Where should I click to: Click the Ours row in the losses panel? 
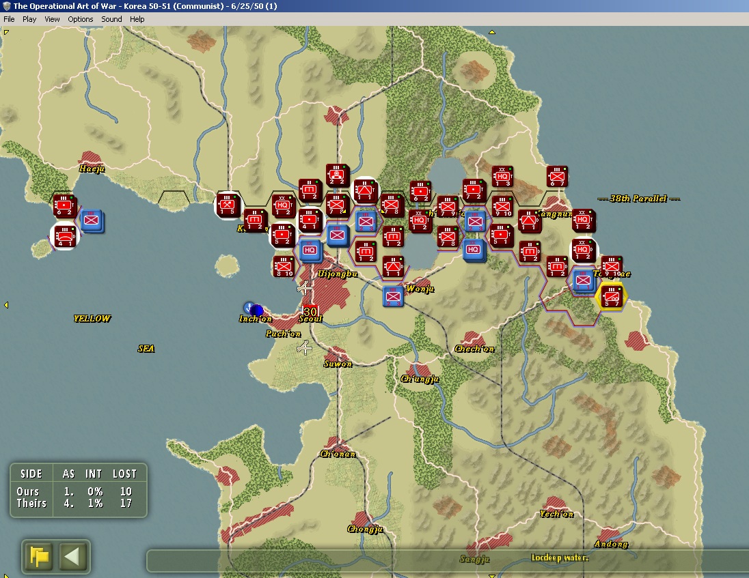click(x=79, y=491)
